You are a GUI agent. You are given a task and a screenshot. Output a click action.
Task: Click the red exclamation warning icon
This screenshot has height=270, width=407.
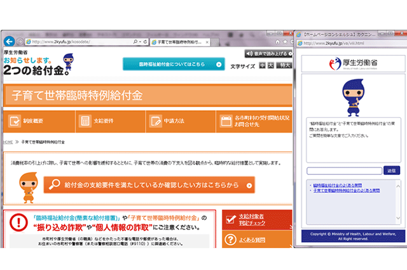[18, 222]
